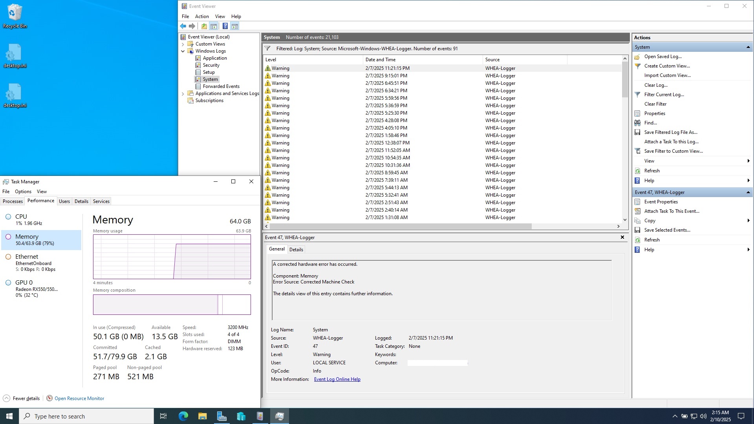This screenshot has height=424, width=754.
Task: Select Forwarded Events in tree
Action: tap(221, 86)
